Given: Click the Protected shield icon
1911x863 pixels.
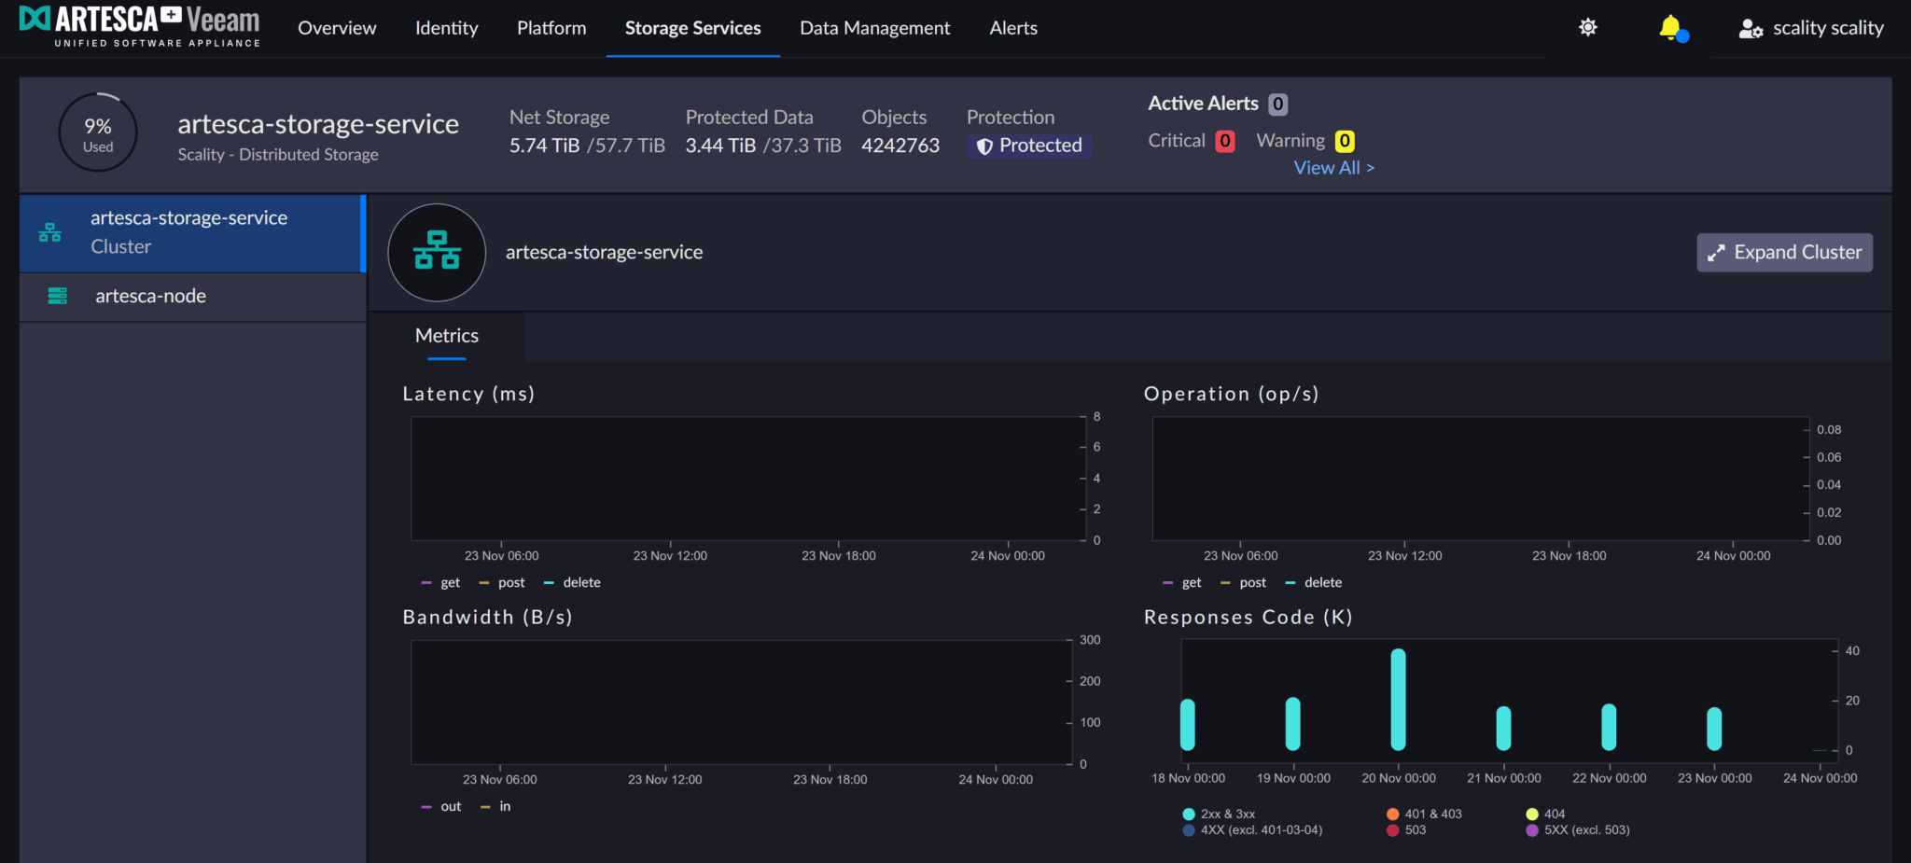Looking at the screenshot, I should tap(983, 146).
